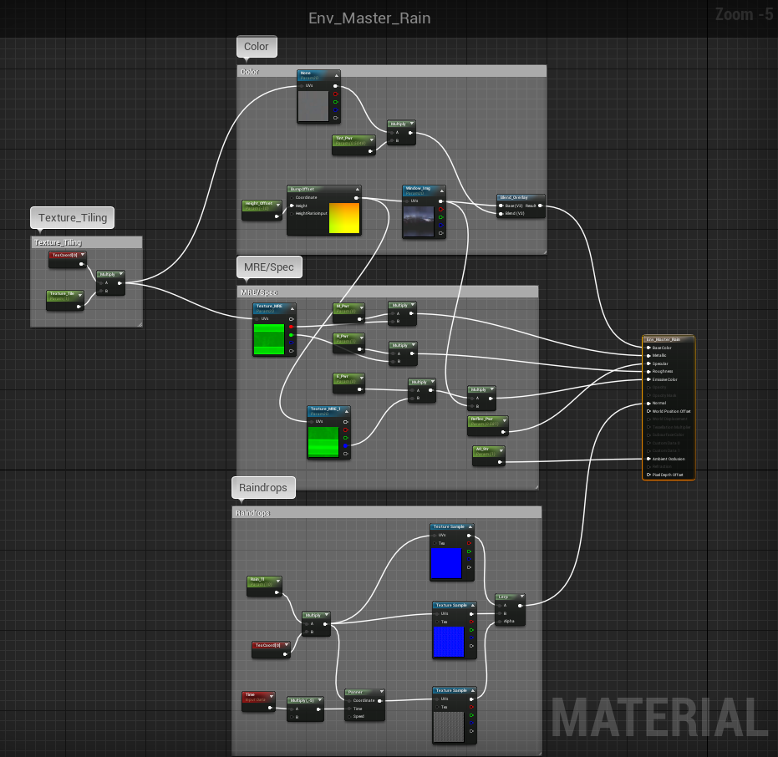Select the TexCoord[0] node in the Raindrops group
Viewport: 778px width, 757px height.
click(x=271, y=649)
